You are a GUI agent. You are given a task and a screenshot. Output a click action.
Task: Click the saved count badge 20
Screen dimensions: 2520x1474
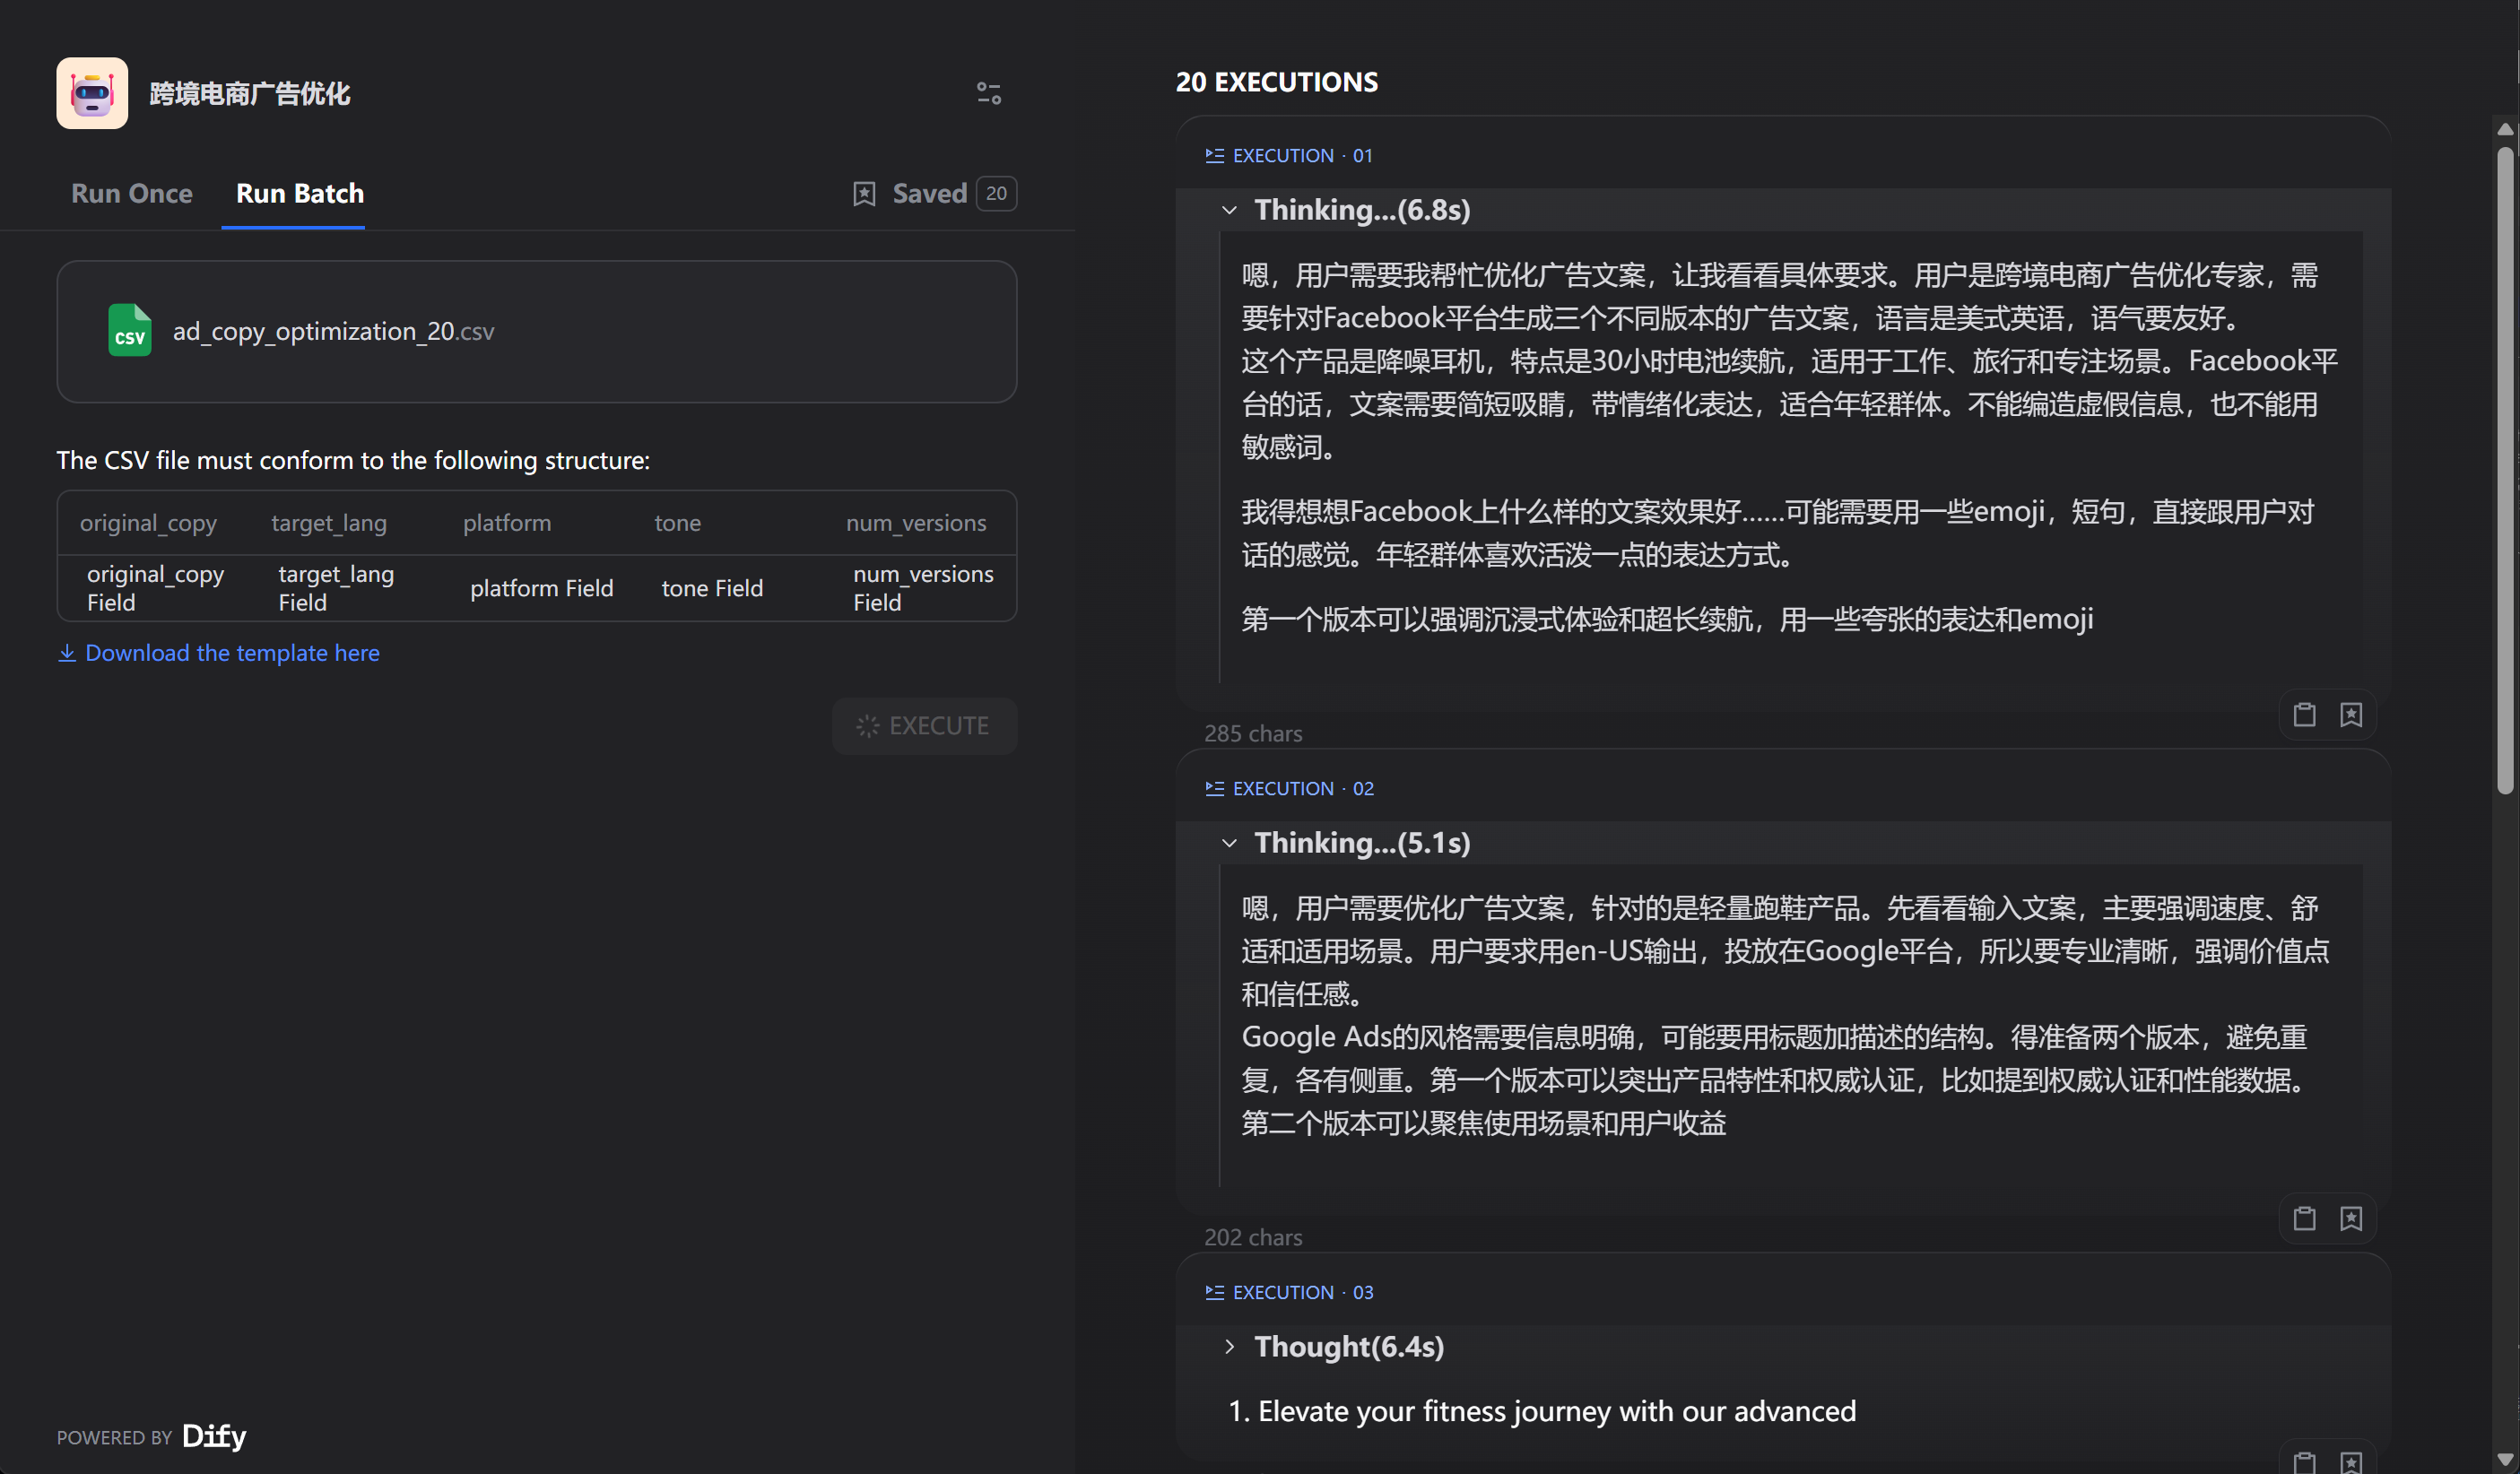pyautogui.click(x=996, y=194)
